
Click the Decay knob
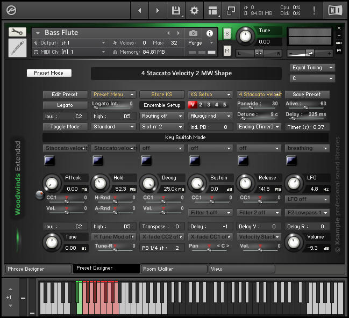coord(148,184)
